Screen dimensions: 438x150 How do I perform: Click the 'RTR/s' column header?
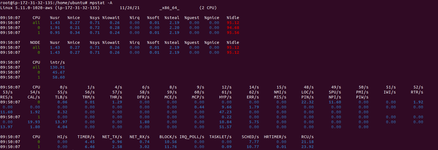coord(417,92)
